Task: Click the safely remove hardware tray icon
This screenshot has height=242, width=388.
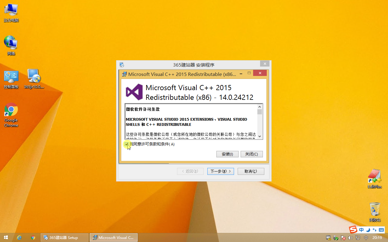Action: (x=336, y=238)
